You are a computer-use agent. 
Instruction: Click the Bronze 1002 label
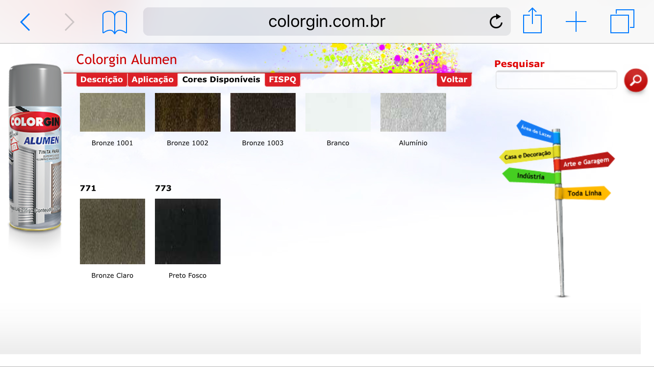187,143
